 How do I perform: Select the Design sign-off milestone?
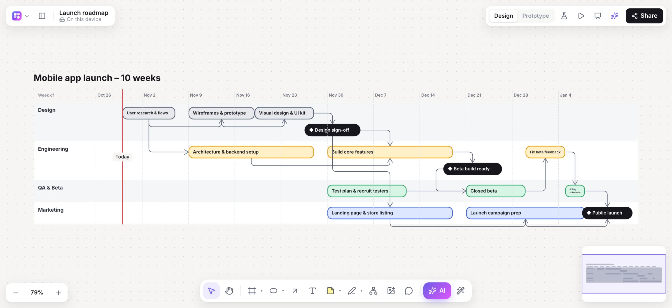332,130
